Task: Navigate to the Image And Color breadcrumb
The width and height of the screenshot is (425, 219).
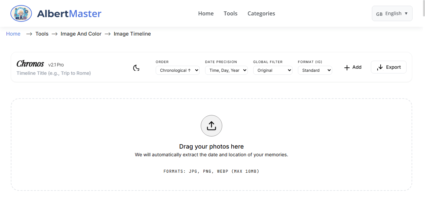Action: click(81, 34)
